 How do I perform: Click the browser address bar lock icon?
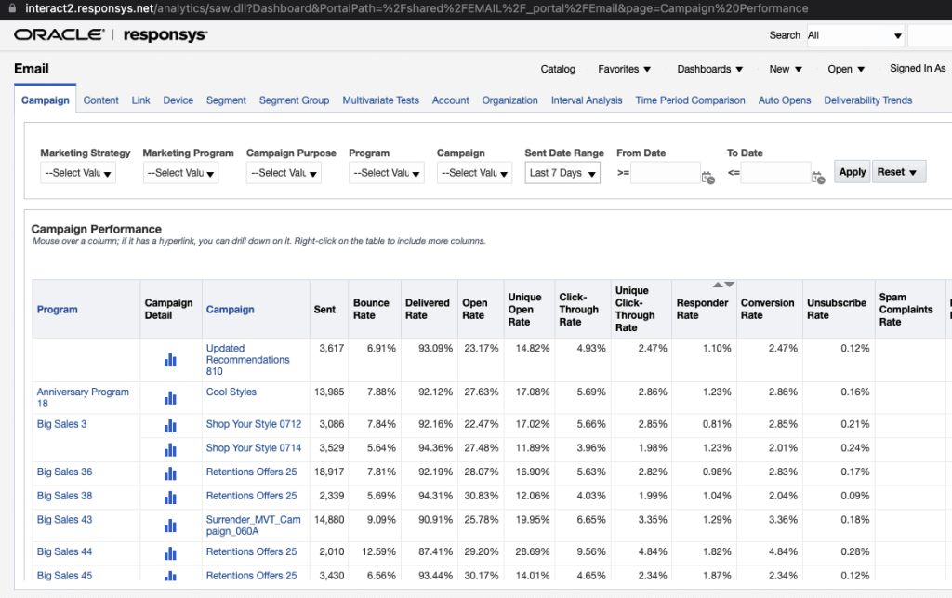tap(12, 8)
